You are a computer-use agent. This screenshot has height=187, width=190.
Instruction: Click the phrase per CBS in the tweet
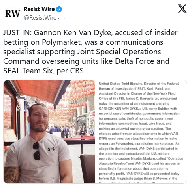(71, 71)
